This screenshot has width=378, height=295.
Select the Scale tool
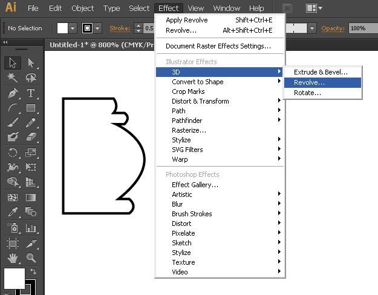pos(31,153)
